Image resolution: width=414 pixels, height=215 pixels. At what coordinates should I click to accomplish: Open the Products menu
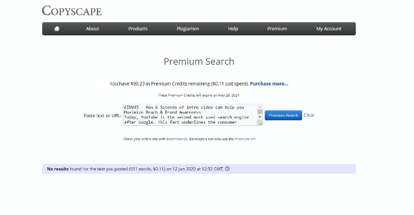(138, 29)
